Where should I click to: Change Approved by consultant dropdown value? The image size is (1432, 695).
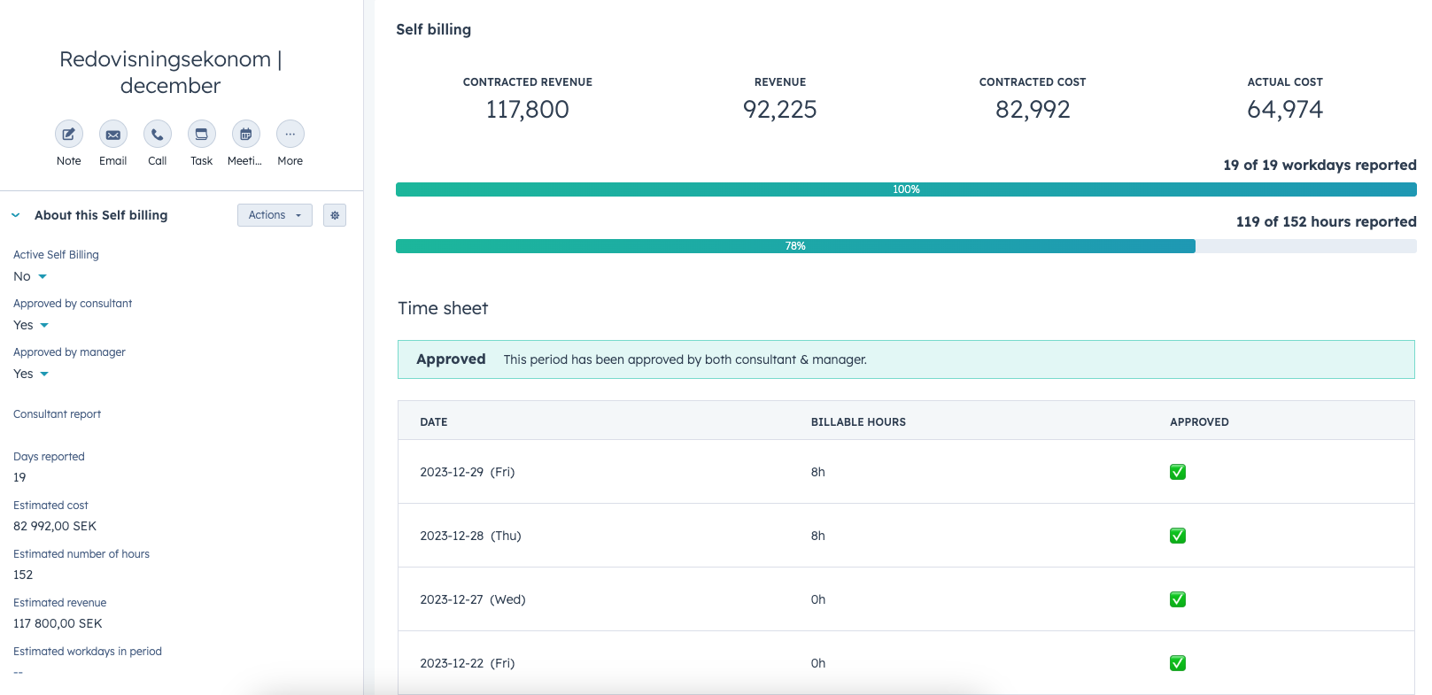tap(32, 326)
